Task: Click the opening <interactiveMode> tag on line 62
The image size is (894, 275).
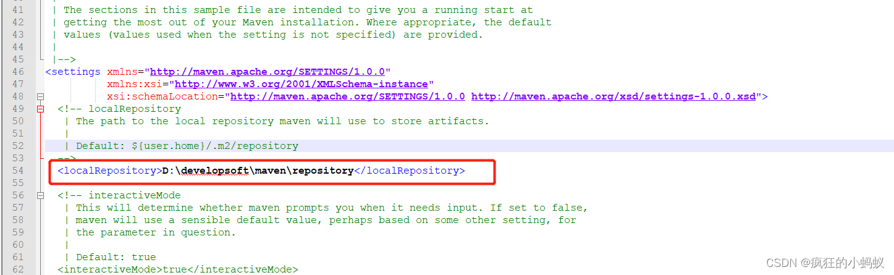Action: coord(110,269)
